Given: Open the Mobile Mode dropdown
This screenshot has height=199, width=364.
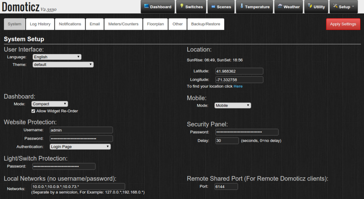Looking at the screenshot, I should tap(232, 106).
